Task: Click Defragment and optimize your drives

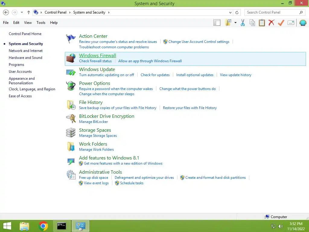Action: tap(144, 178)
